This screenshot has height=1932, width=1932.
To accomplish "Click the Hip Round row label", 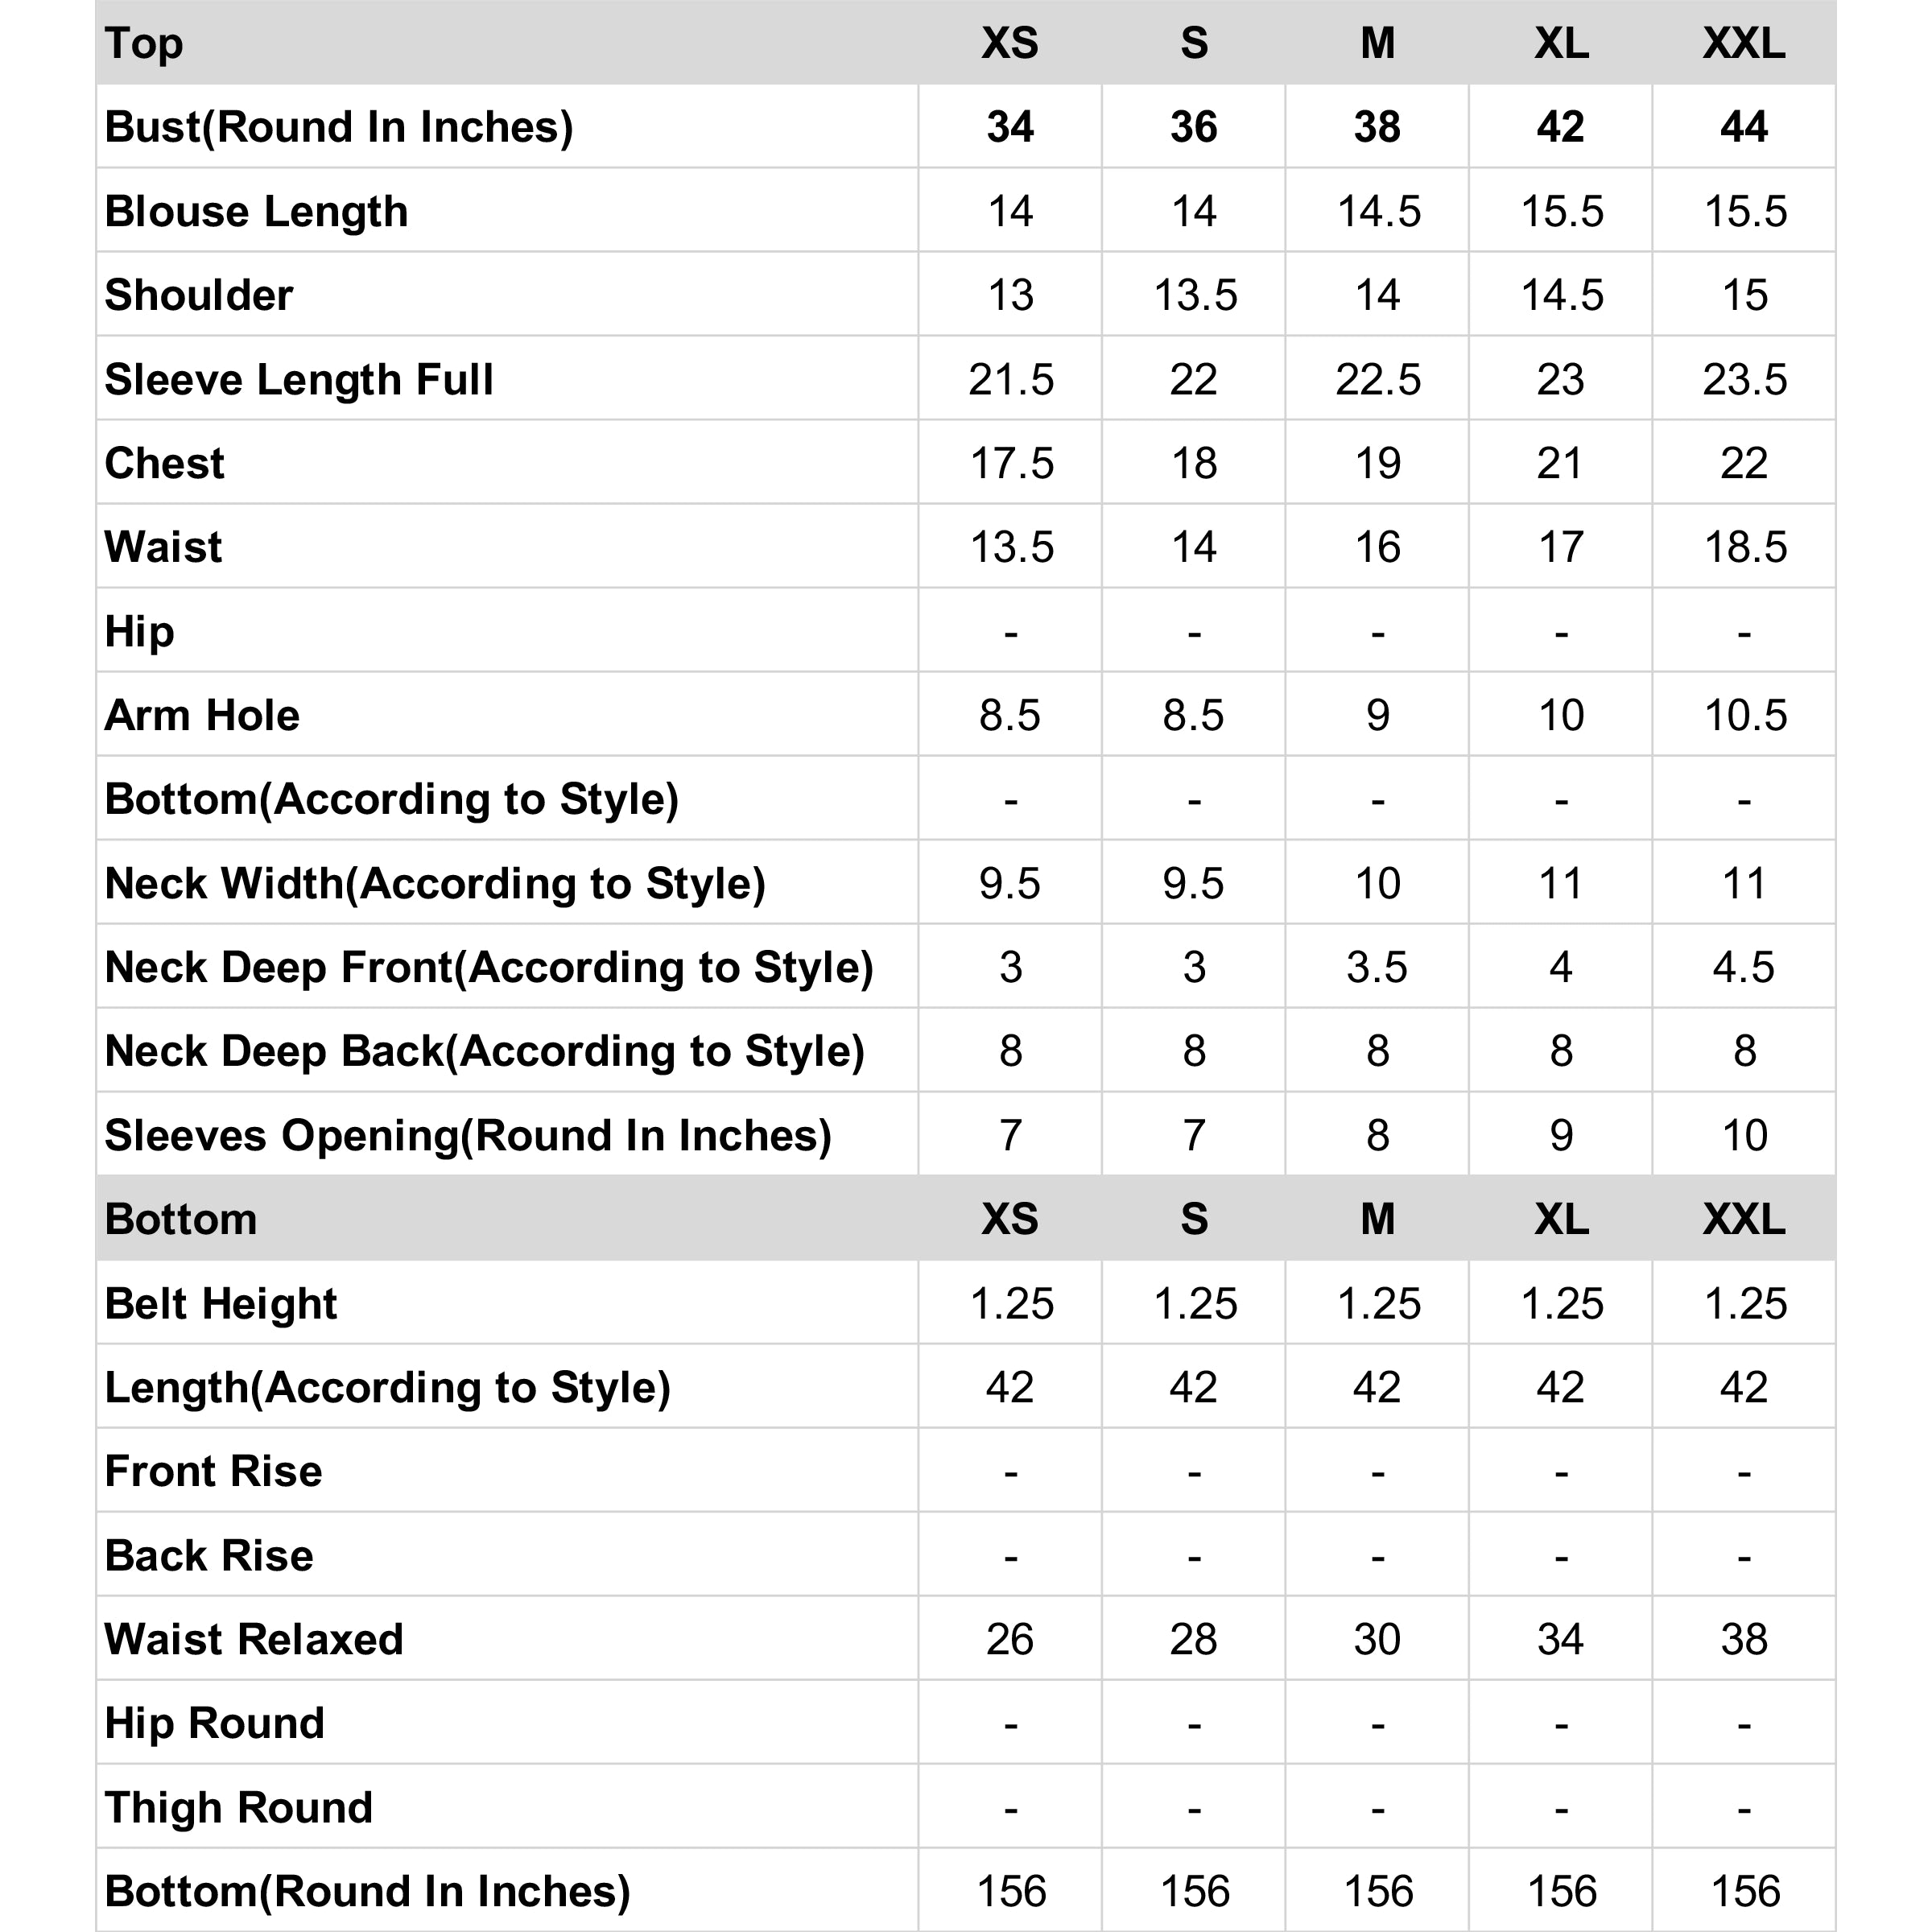I will pos(215,1723).
